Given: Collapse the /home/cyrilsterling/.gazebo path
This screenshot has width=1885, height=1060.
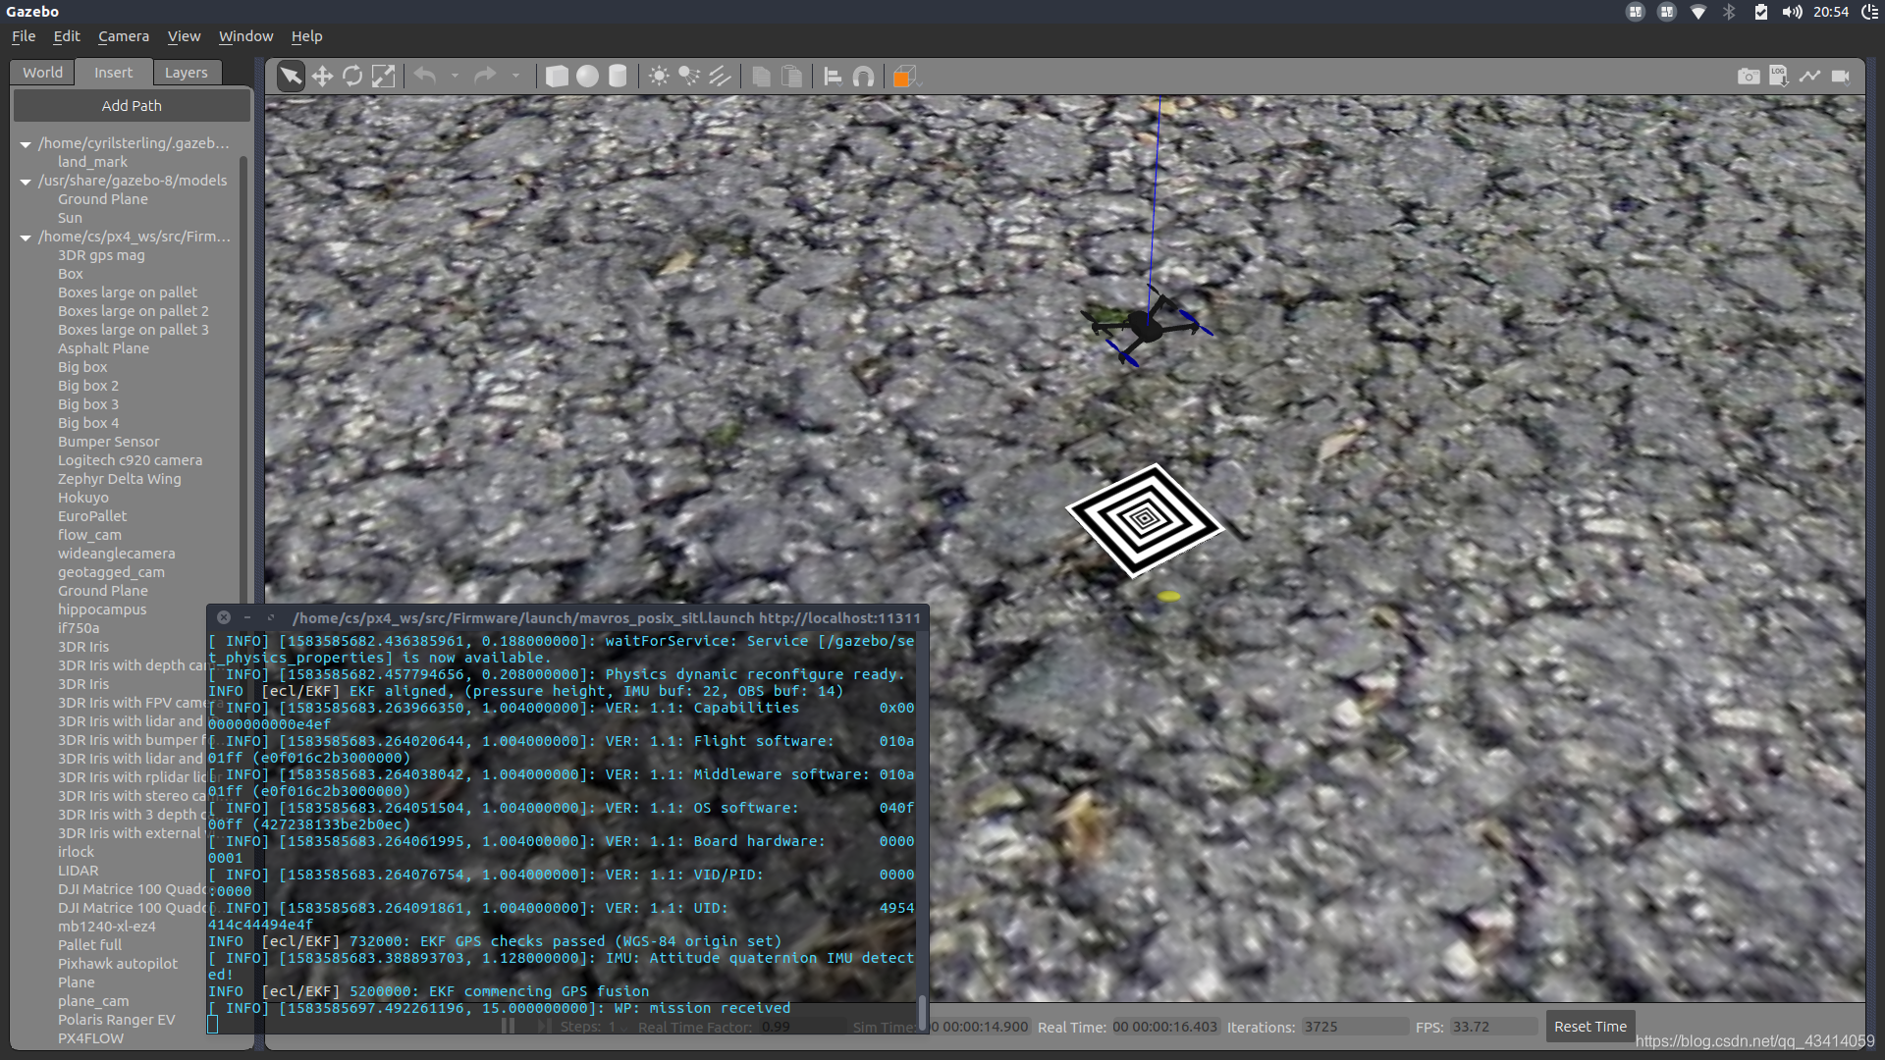Looking at the screenshot, I should (26, 144).
